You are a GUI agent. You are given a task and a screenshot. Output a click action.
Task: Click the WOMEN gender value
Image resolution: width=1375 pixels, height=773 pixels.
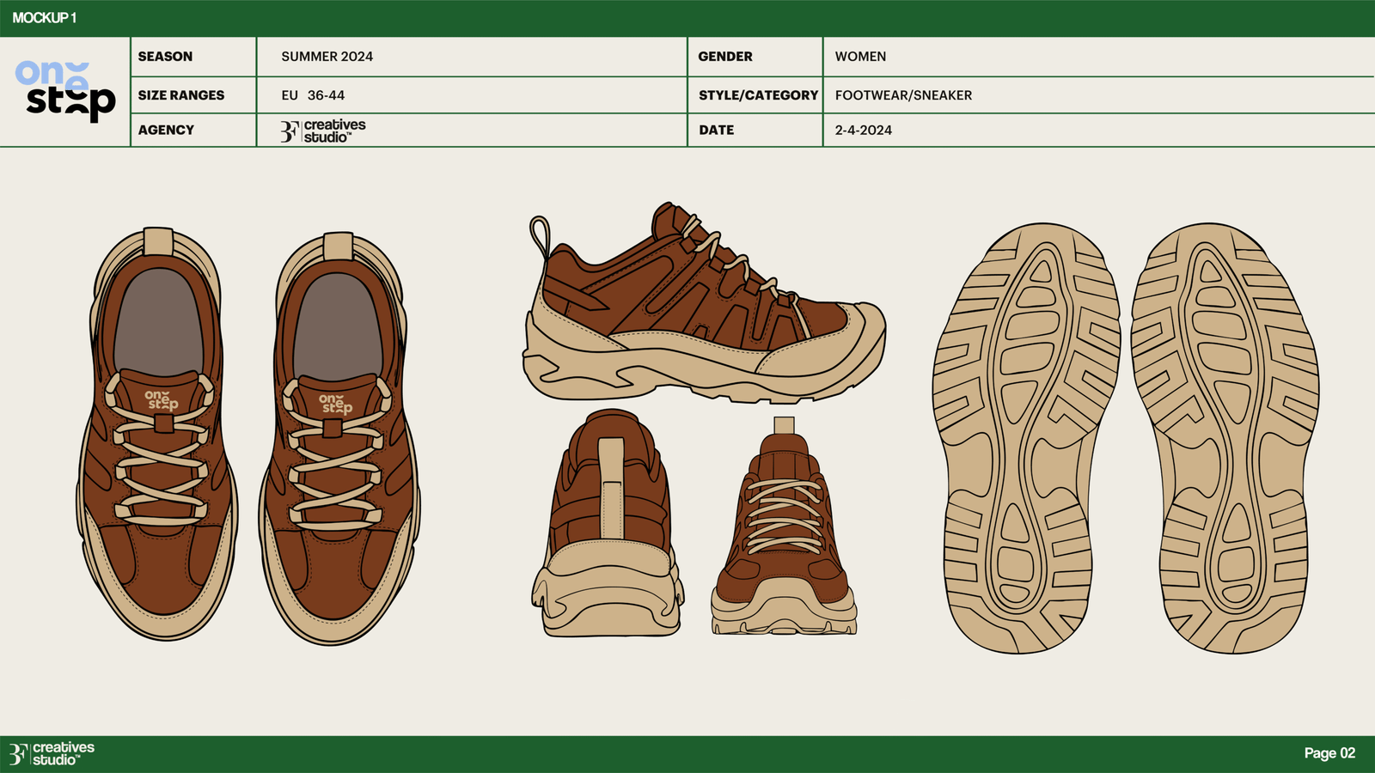point(860,57)
